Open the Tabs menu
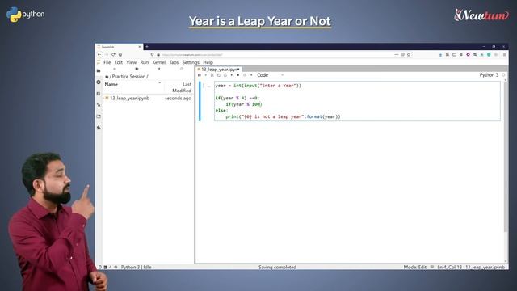This screenshot has width=517, height=291. (174, 62)
